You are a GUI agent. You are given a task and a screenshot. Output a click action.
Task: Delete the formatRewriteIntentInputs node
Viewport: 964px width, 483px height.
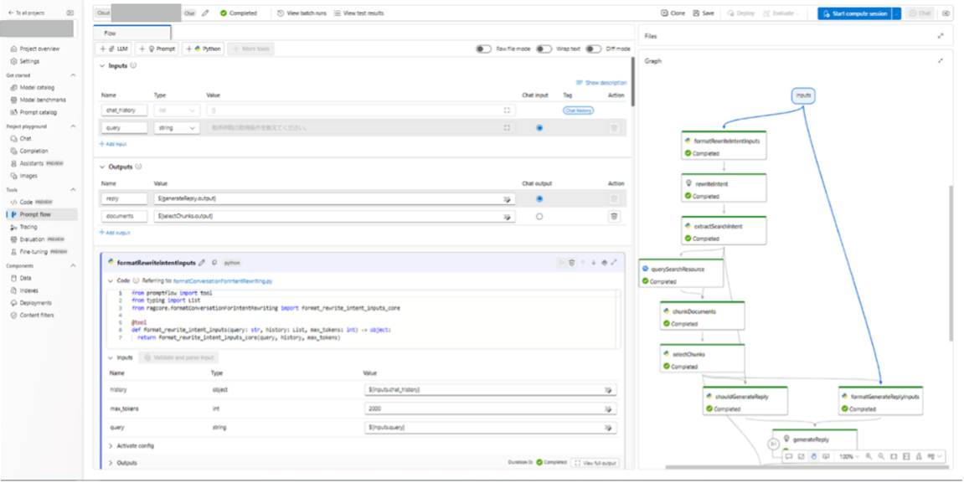click(572, 262)
